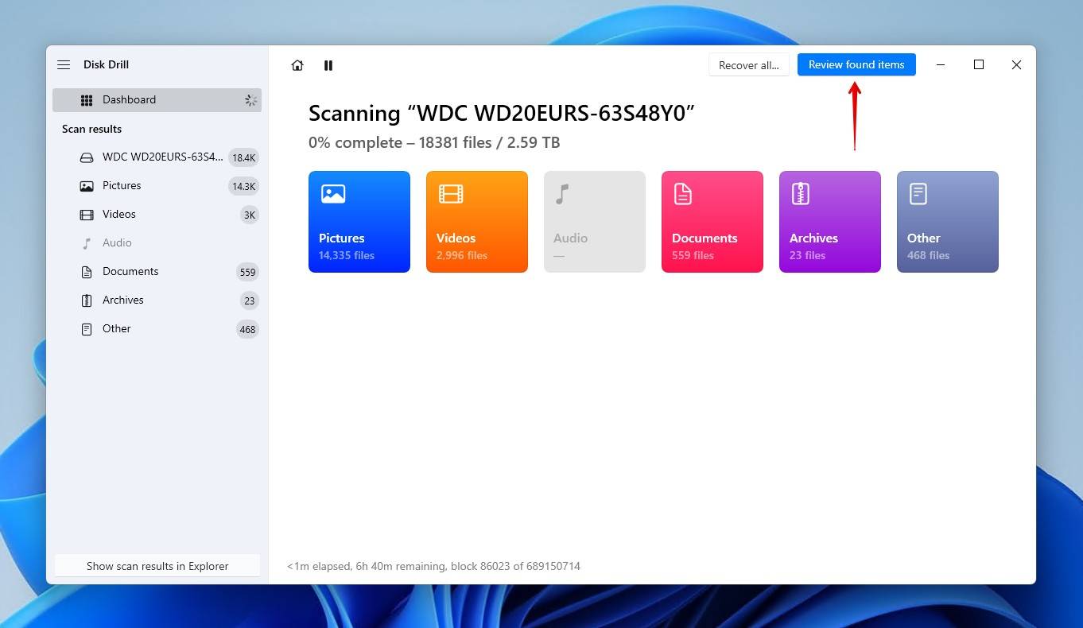Click the elapsed time status text
The height and width of the screenshot is (628, 1083).
coord(433,566)
